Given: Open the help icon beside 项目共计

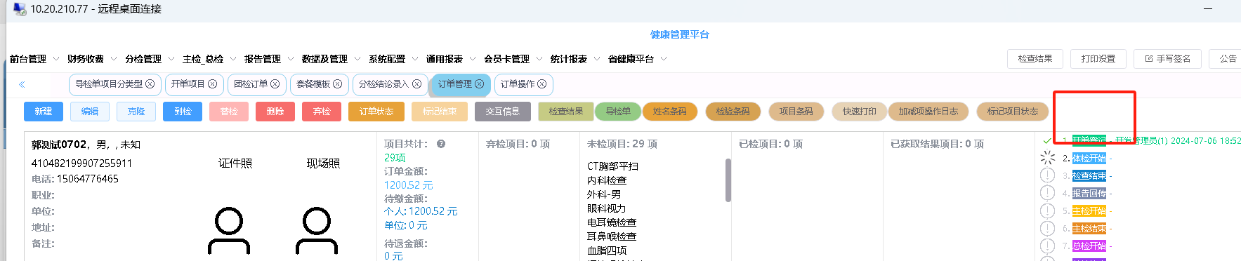Looking at the screenshot, I should (x=441, y=144).
